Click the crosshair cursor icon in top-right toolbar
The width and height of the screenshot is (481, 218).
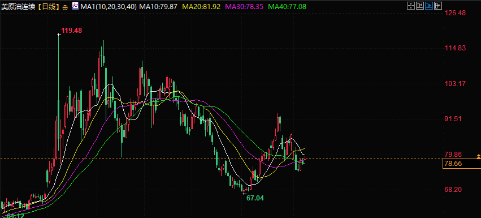pyautogui.click(x=411, y=6)
